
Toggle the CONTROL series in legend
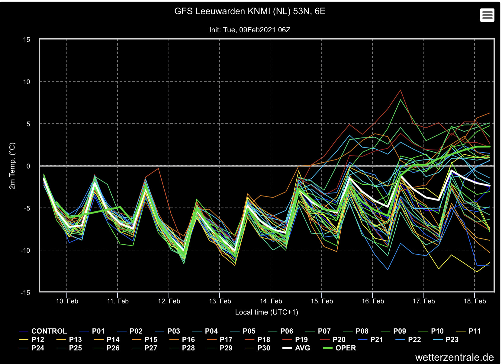coord(43,331)
